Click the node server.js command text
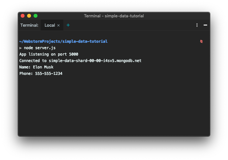Viewport: 228px width, 160px height. click(x=40, y=48)
